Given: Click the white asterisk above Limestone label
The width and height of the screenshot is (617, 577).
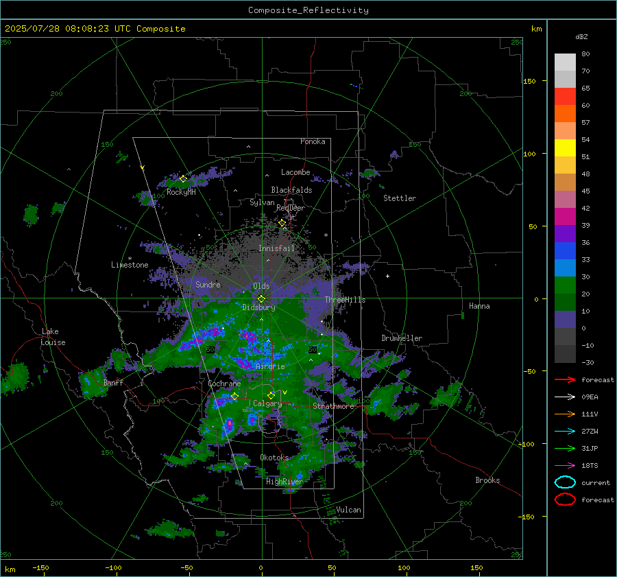Looking at the screenshot, I should click(x=130, y=259).
